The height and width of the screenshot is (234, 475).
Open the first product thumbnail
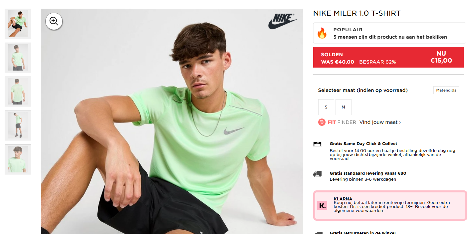[18, 23]
